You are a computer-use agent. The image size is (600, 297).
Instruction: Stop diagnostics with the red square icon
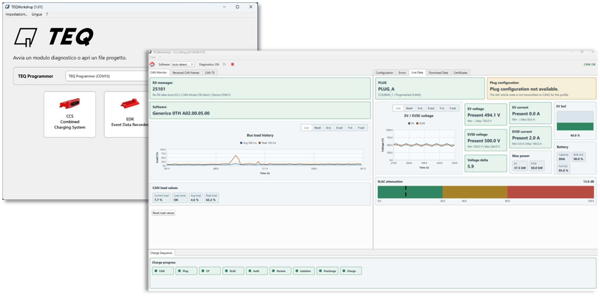[x=233, y=64]
